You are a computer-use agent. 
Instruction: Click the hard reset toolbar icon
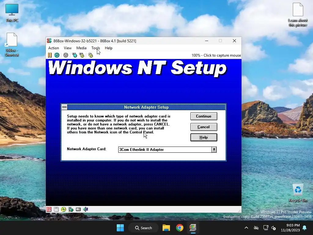[57, 55]
